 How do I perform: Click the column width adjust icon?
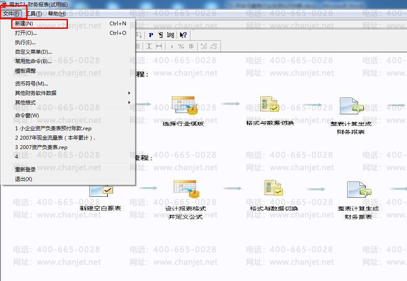point(159,46)
